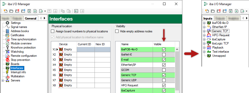The height and width of the screenshot is (93, 249).
Task: Uncheck Visible box for ibaFOB-4io-D
Action: click(x=164, y=49)
